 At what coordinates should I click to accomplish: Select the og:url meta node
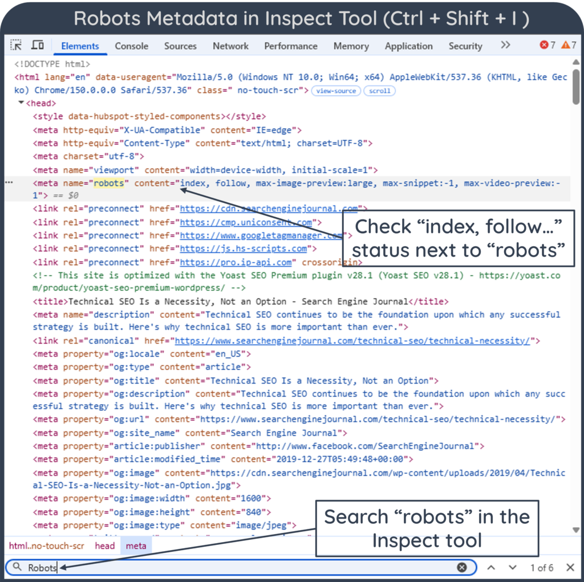point(299,420)
